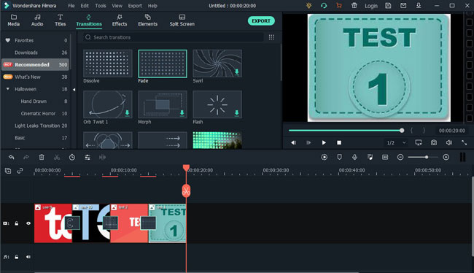
Task: Open the 1/2 preview quality dropdown
Action: (396, 142)
